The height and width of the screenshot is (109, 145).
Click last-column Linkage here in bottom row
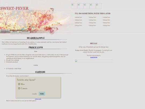coord(106,25)
